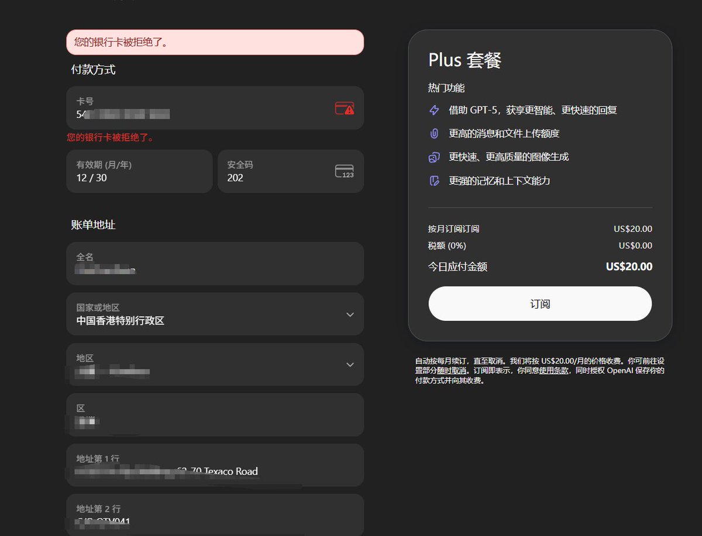The height and width of the screenshot is (536, 702).
Task: Click the 更快速、更高质量的图像生成 feature text
Action: pos(509,157)
